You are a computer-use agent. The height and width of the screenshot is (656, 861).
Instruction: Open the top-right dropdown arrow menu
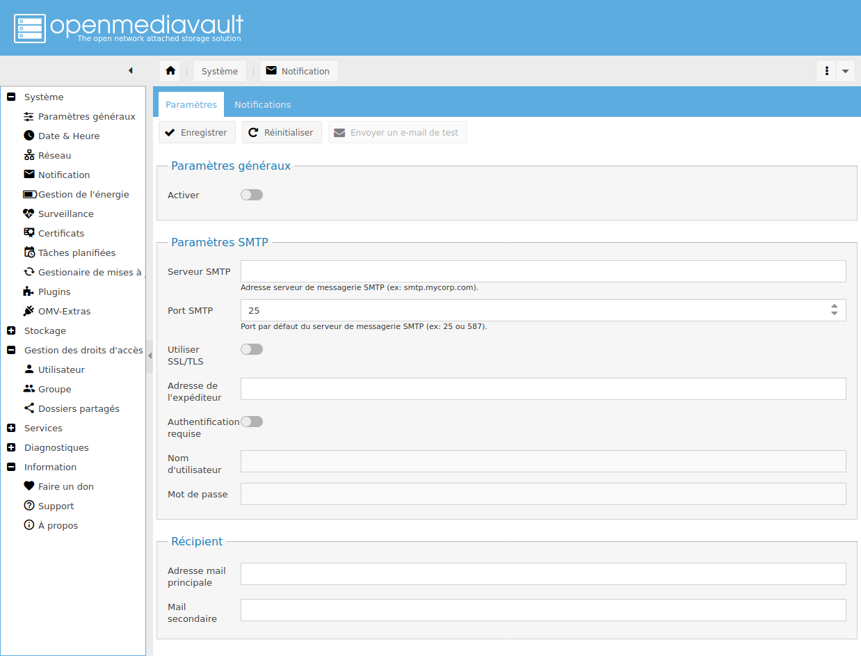tap(845, 71)
